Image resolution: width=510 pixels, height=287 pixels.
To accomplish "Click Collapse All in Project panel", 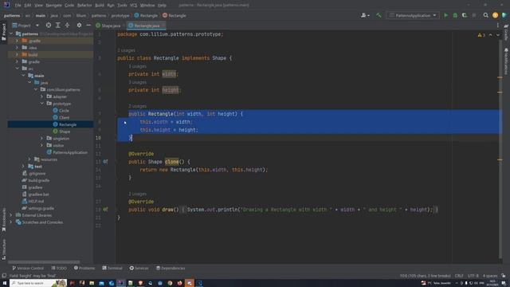I will point(67,25).
